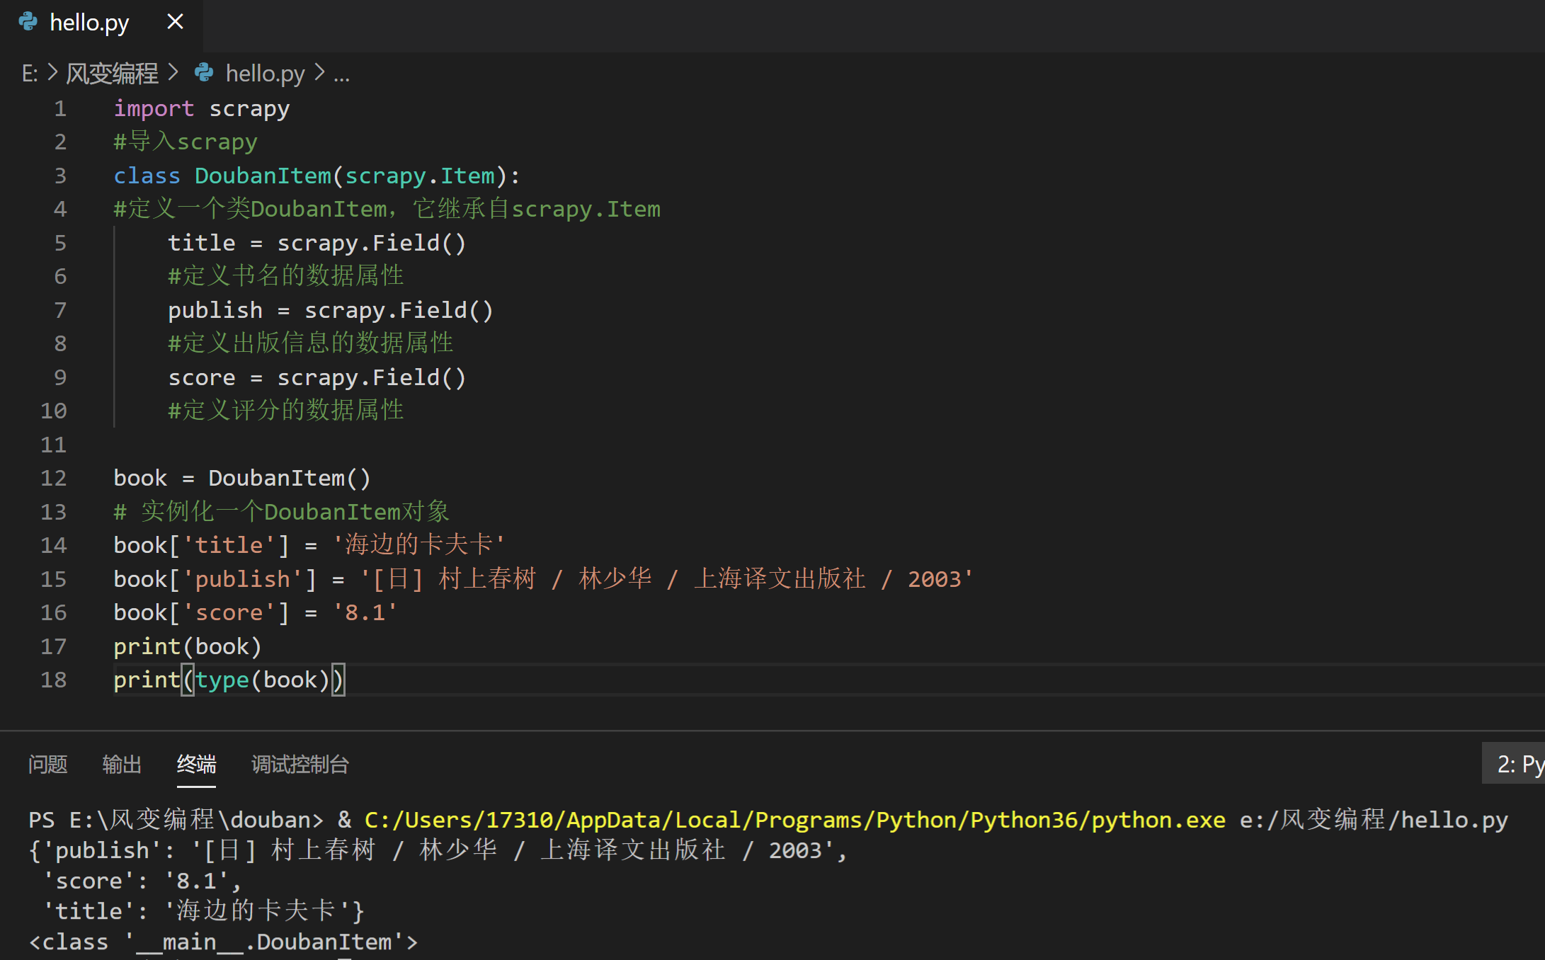
Task: Click the '#定义书名的数据属性' comment
Action: (286, 276)
